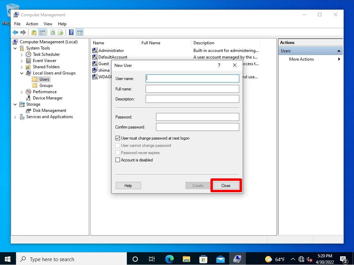Click the Task View taskbar icon
The image size is (354, 265).
coord(152,259)
